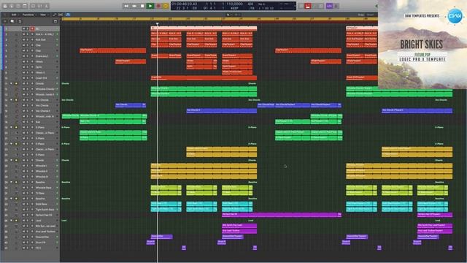Image resolution: width=467 pixels, height=263 pixels.
Task: Select the Sub track header on track 18
Action: (x=31, y=122)
